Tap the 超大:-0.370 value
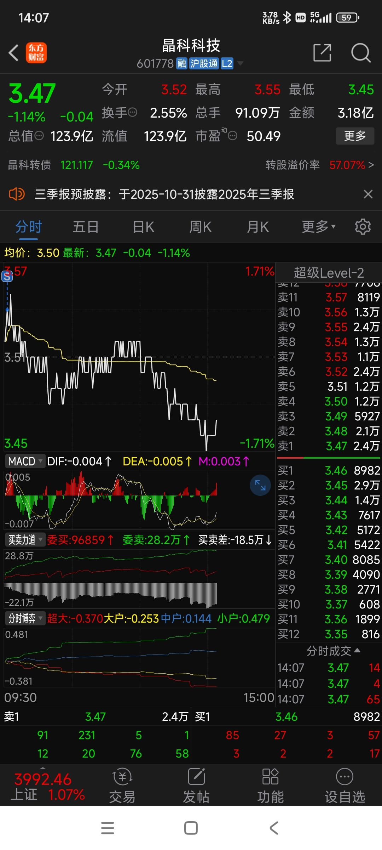The image size is (382, 850). 75,618
